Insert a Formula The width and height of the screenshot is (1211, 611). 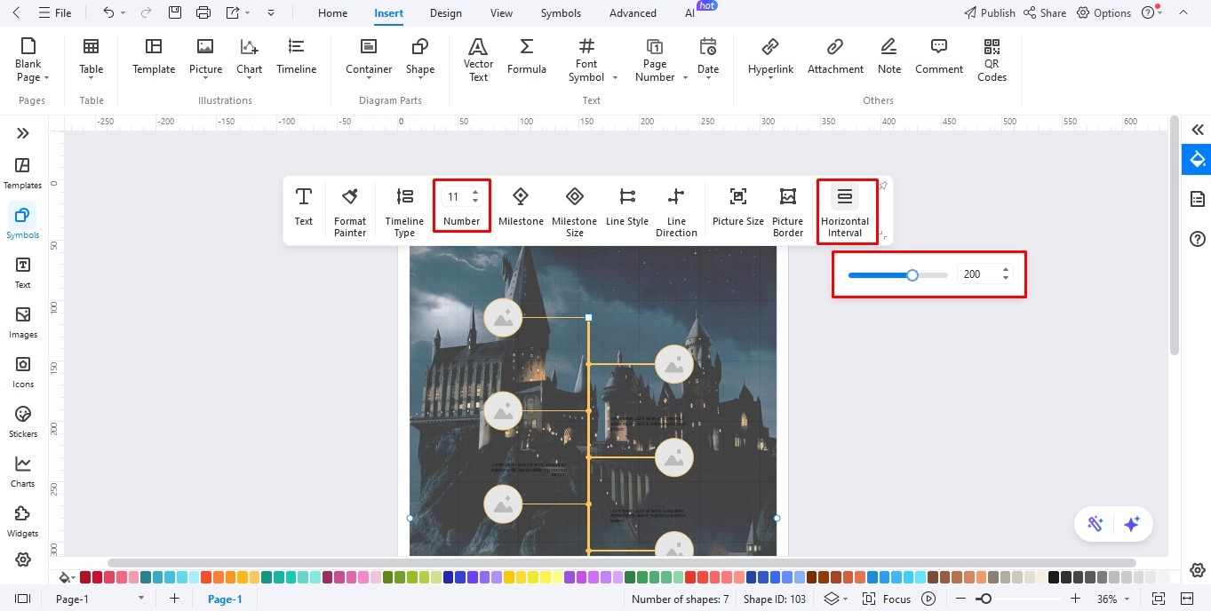(527, 56)
